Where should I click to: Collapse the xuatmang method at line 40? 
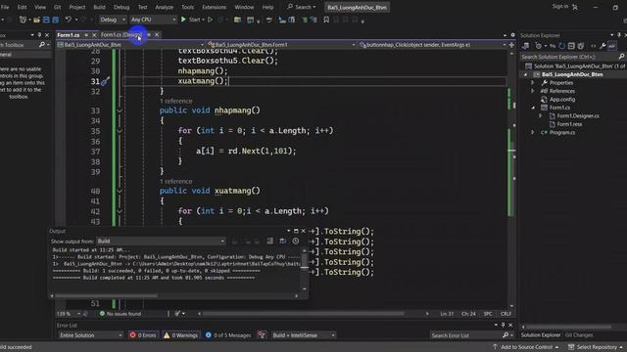[x=120, y=191]
